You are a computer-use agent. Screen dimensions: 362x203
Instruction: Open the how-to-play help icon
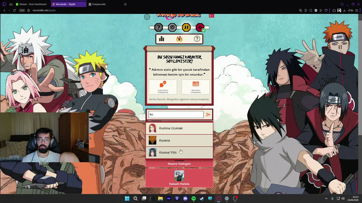(x=197, y=39)
